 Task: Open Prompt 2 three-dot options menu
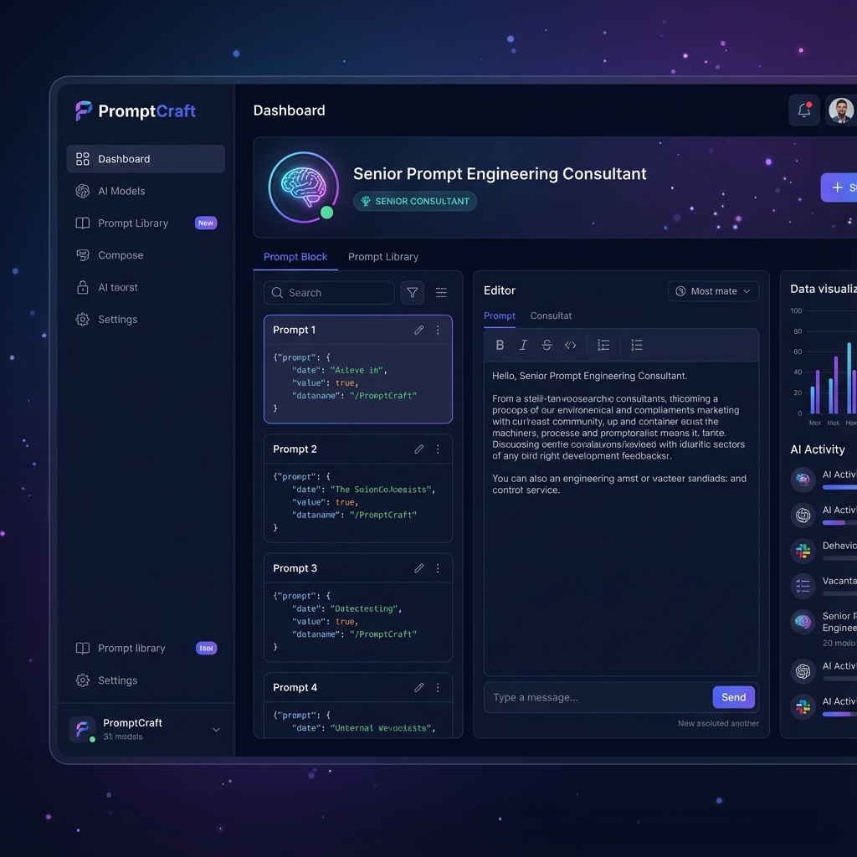438,449
